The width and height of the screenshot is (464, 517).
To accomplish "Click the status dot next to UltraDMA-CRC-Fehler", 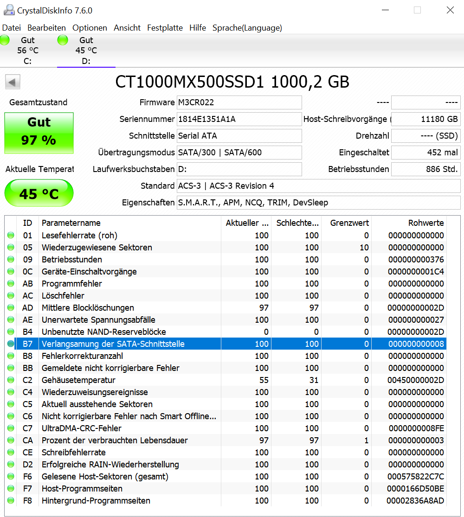I will tap(10, 428).
